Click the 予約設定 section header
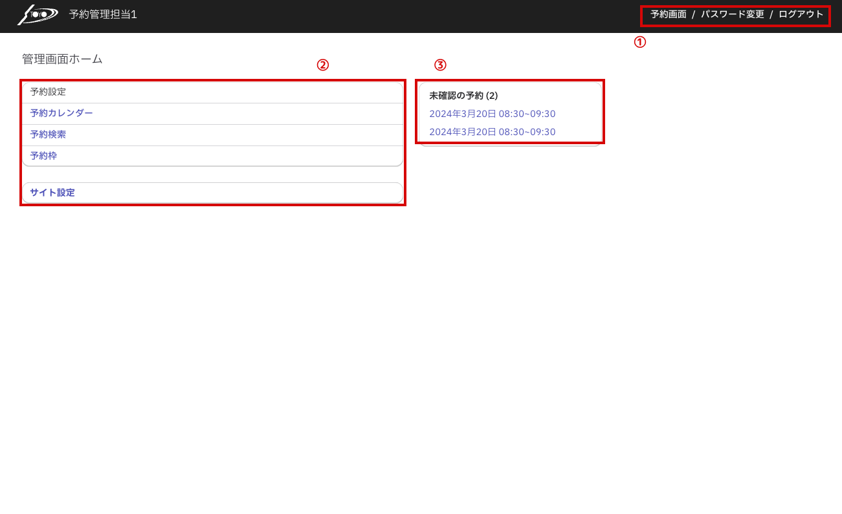 (x=48, y=92)
